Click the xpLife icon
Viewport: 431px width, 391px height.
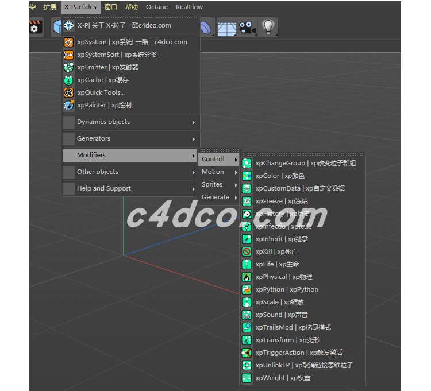click(x=247, y=264)
